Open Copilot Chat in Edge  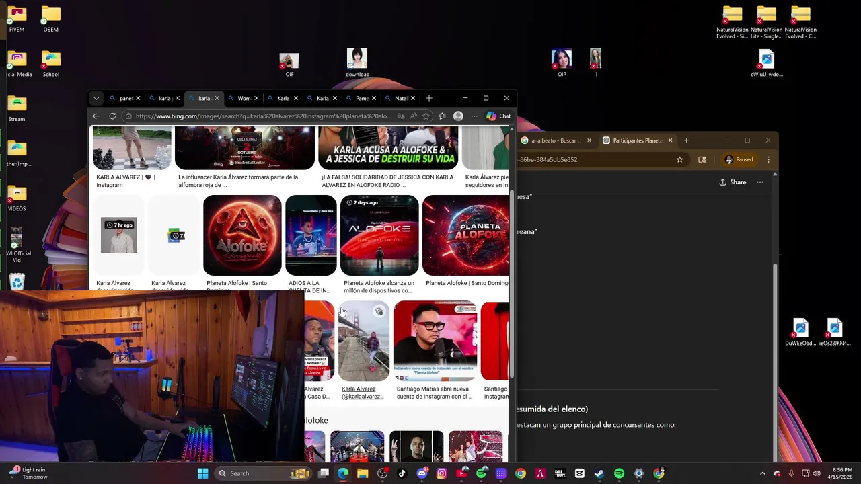[498, 116]
